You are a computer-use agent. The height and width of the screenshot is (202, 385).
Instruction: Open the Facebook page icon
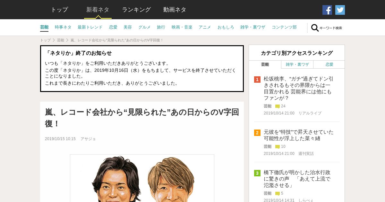tap(327, 10)
